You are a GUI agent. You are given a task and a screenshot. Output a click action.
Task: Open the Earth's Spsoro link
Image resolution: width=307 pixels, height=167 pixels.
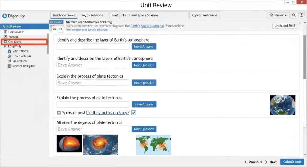click(x=147, y=26)
